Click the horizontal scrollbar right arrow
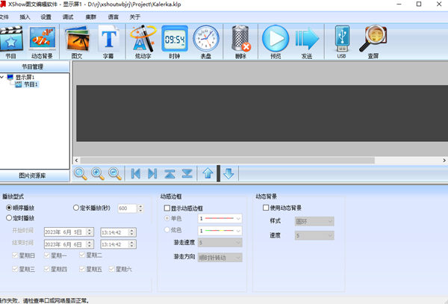Viewport: 448px width, 304px height. (444, 161)
